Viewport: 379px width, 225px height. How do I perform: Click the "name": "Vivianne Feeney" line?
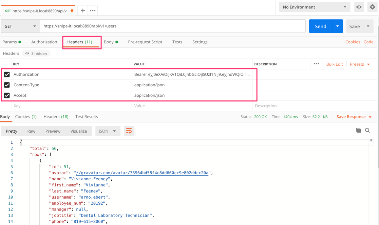click(x=81, y=179)
